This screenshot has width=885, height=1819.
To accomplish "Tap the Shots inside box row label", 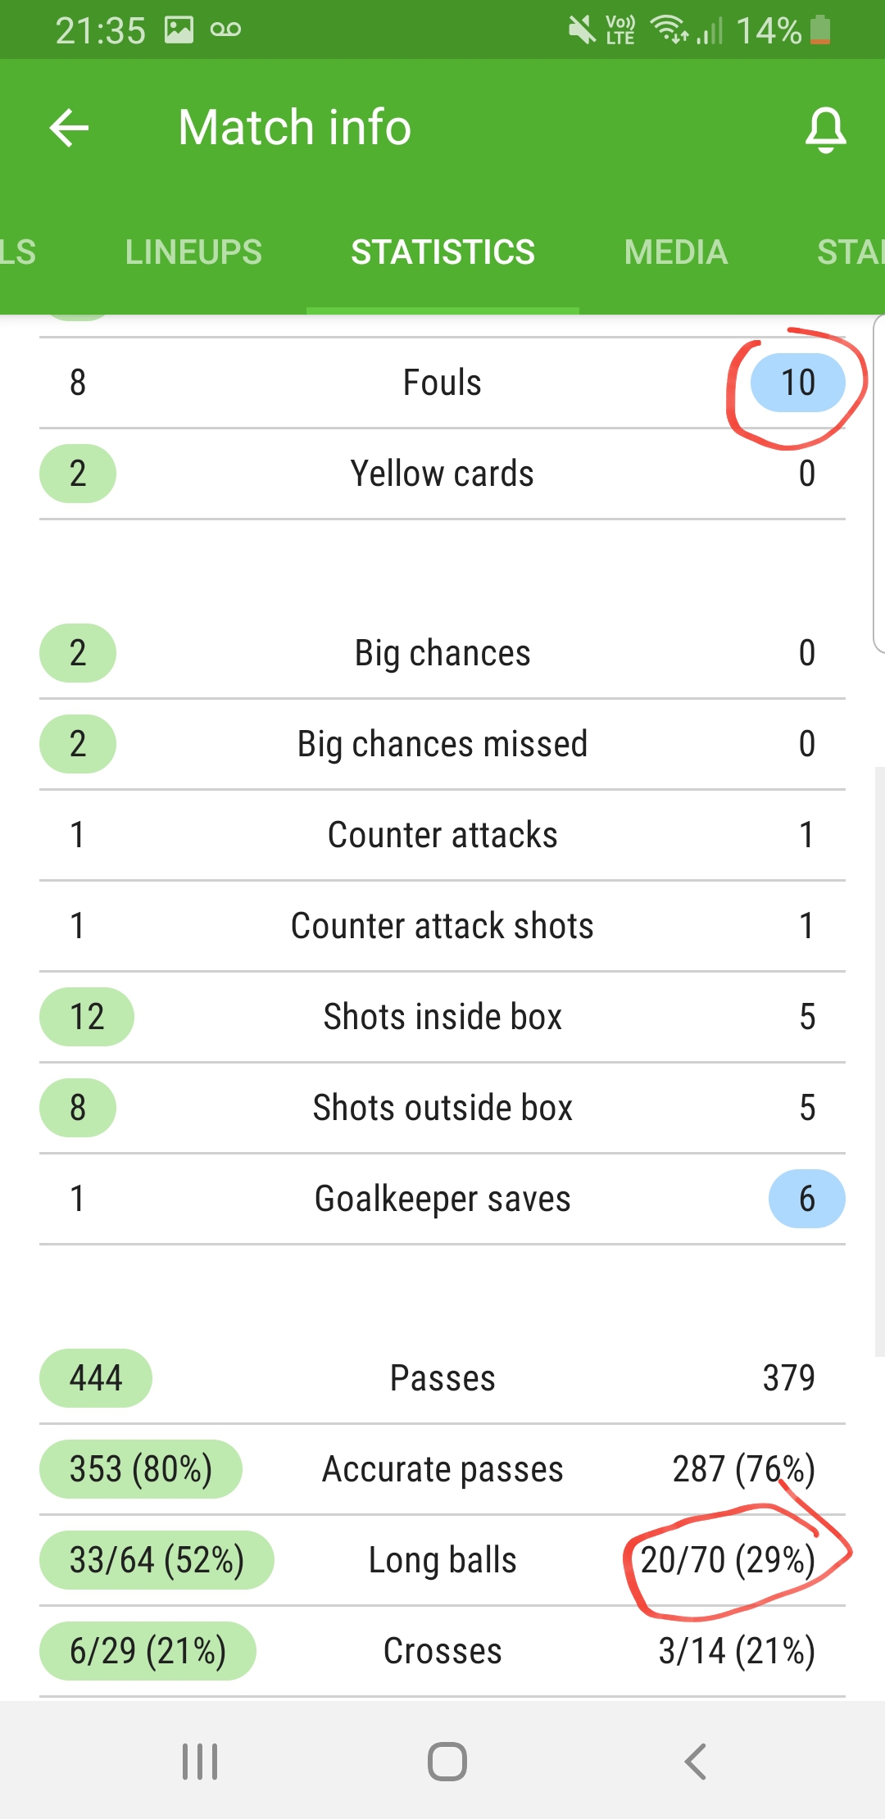I will click(x=442, y=1017).
